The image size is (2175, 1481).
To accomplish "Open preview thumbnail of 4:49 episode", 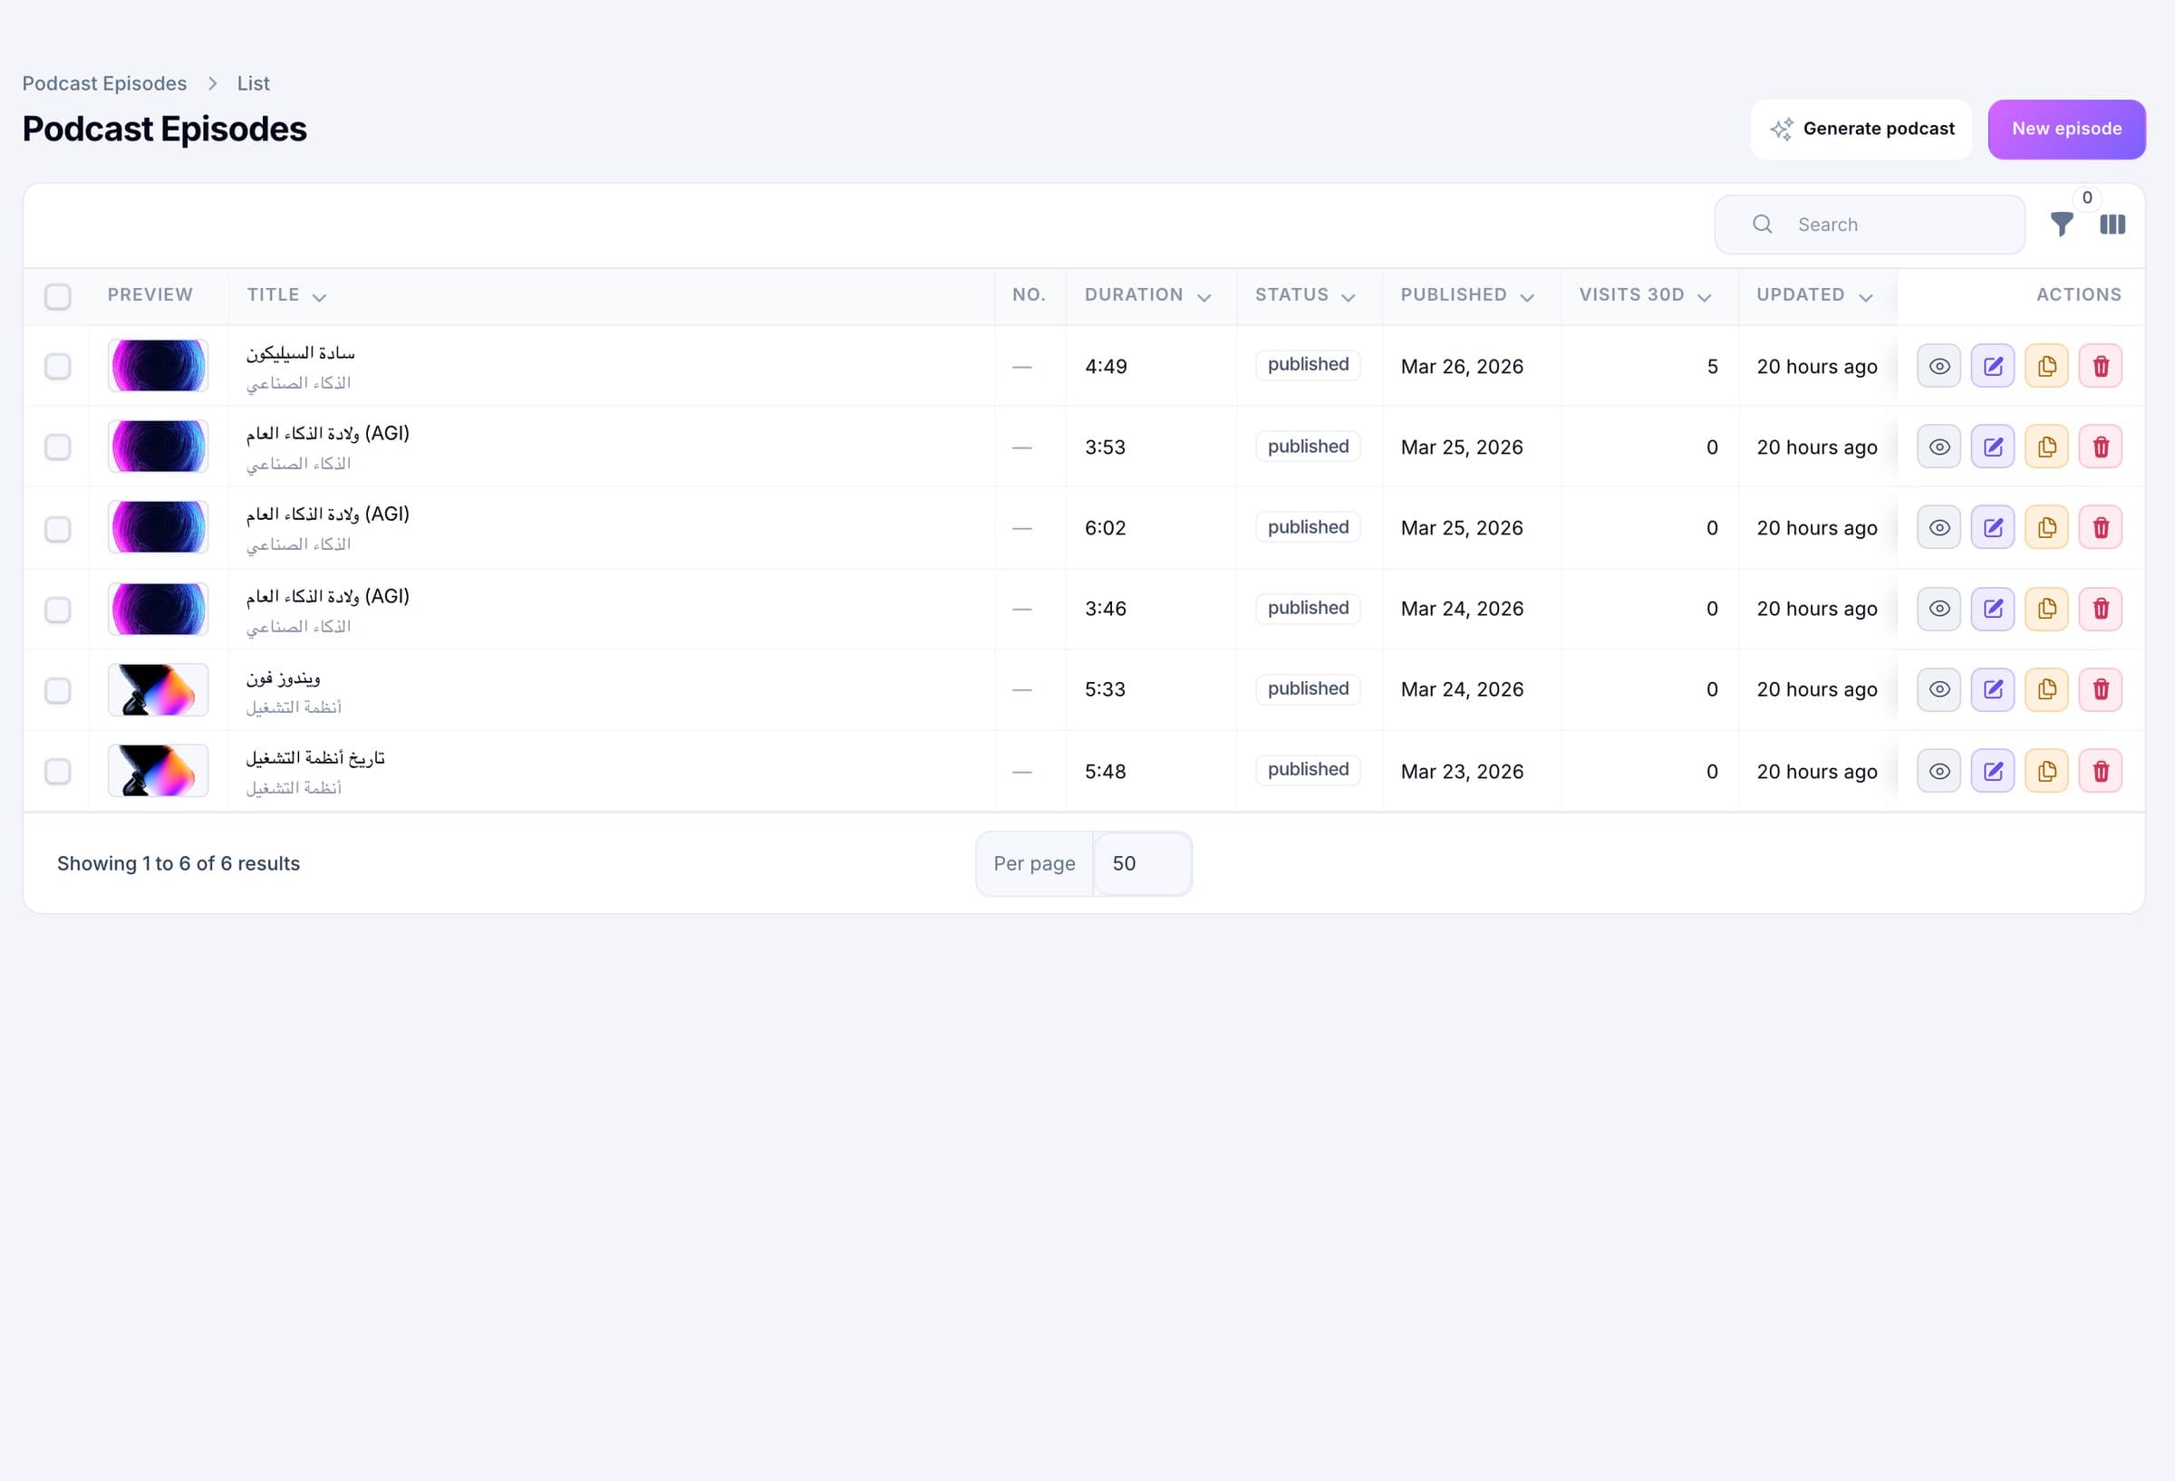I will [x=159, y=366].
